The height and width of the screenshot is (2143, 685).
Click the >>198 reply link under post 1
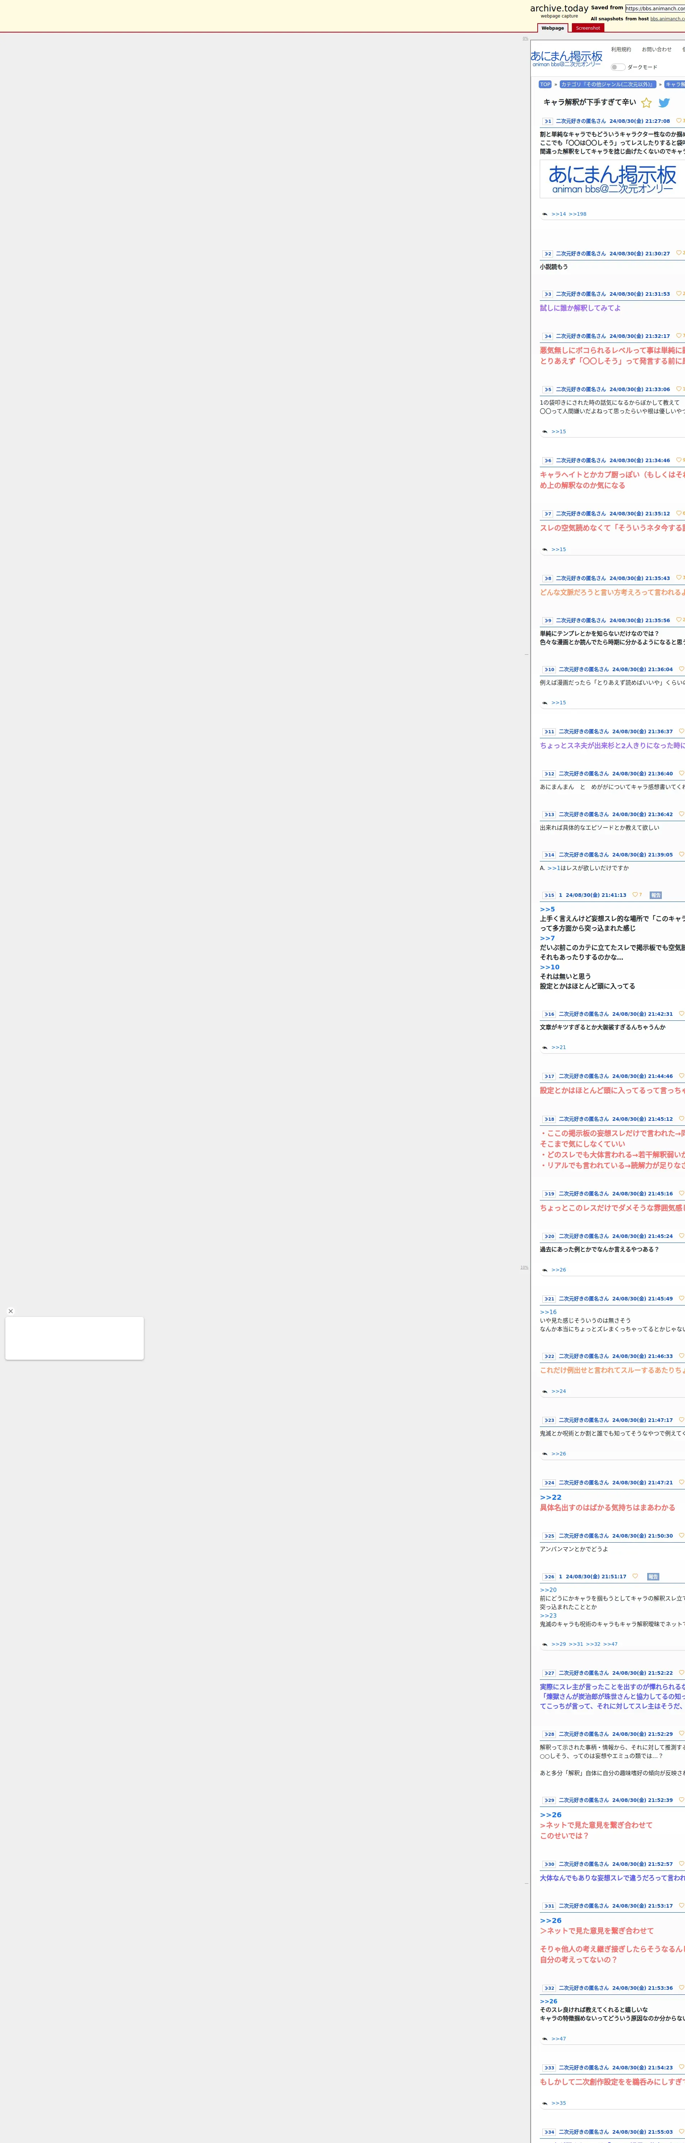pos(577,214)
